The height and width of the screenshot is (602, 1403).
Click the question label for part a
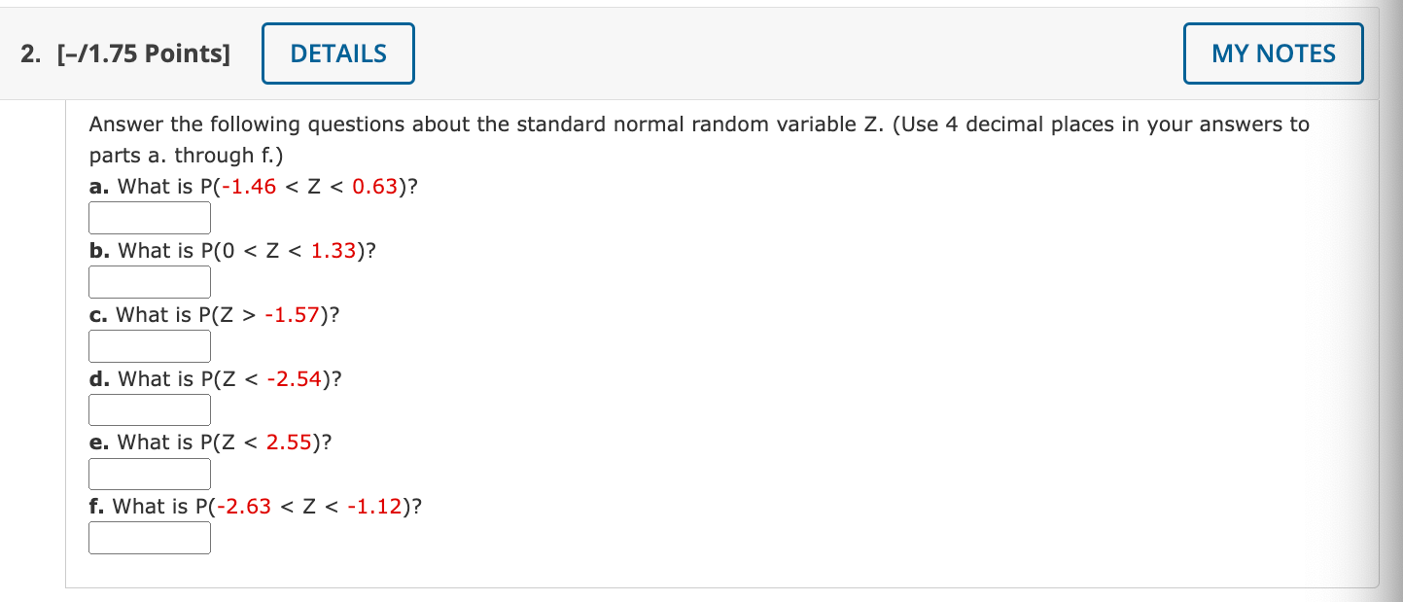tap(253, 186)
